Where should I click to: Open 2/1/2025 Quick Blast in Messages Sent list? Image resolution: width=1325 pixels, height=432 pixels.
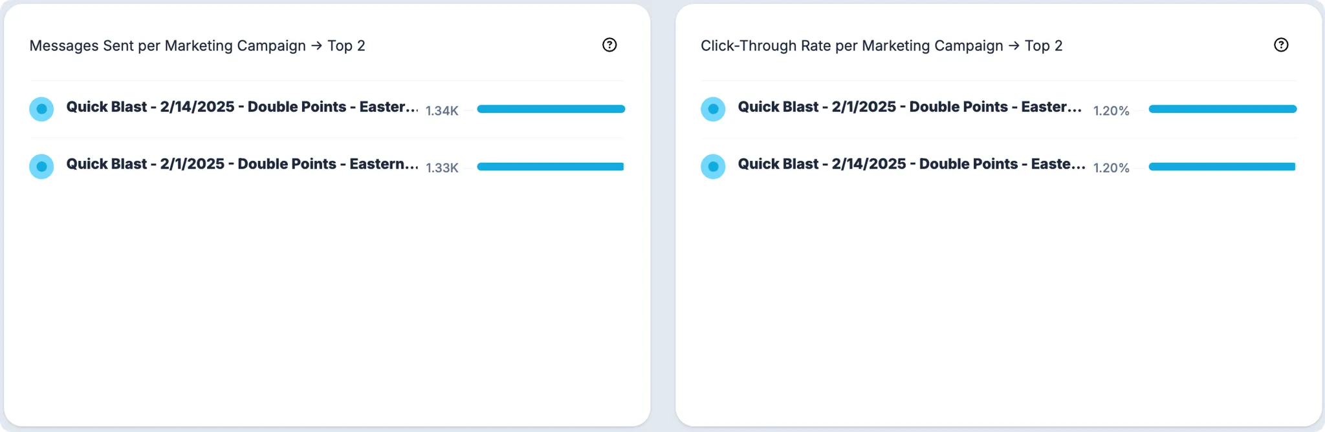(242, 164)
